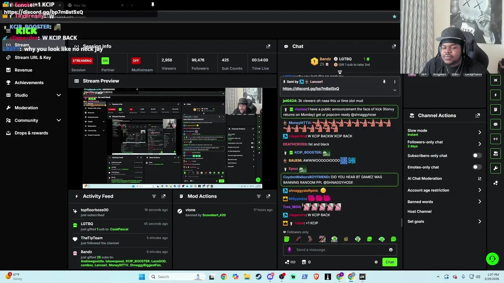Open CookPascal user link in Activity Feed
The height and width of the screenshot is (283, 504).
coord(119,229)
